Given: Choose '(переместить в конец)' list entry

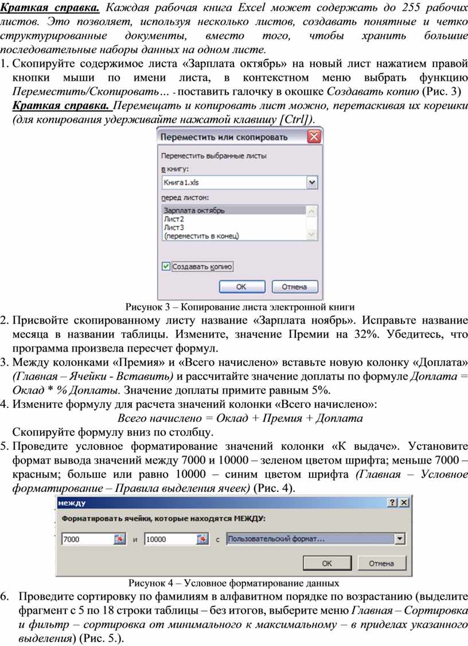Looking at the screenshot, I should [x=234, y=236].
